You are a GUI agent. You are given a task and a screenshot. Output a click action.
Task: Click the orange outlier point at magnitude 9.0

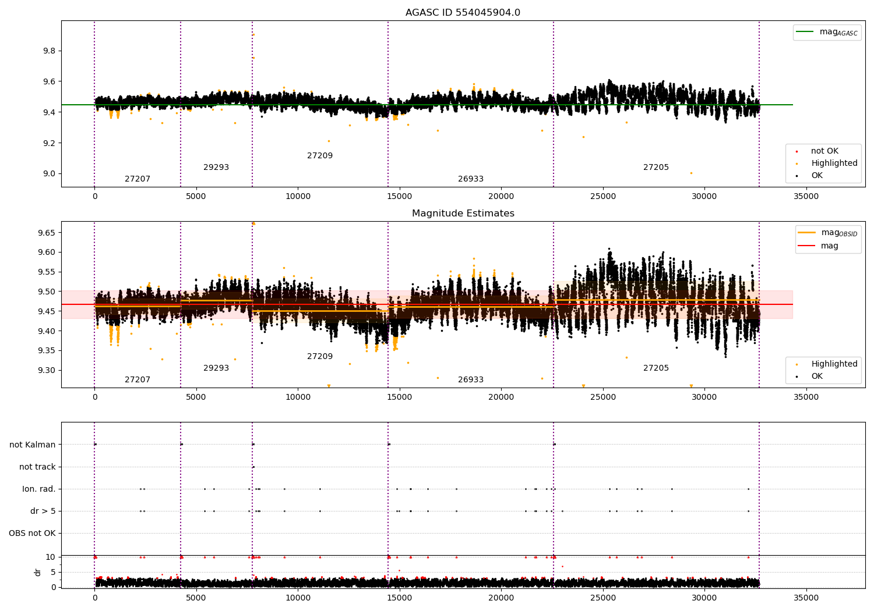pos(691,173)
